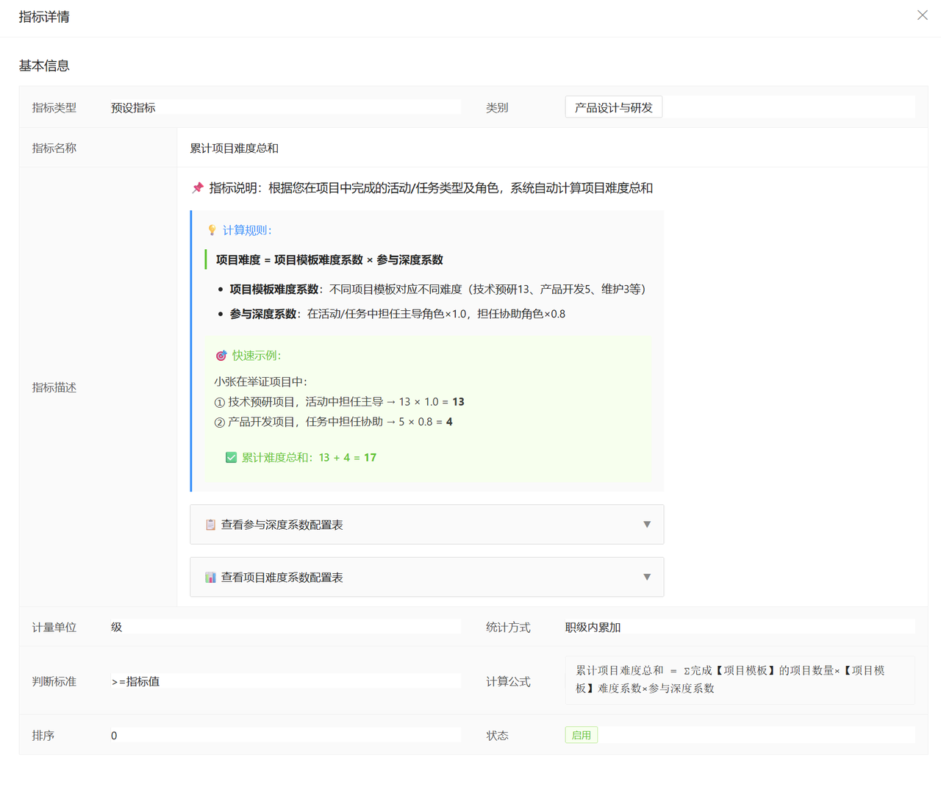Open the 基本信息 section header

(x=44, y=65)
